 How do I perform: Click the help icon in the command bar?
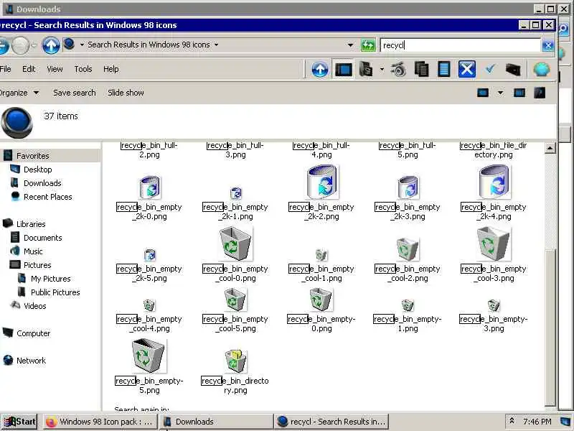pos(540,93)
